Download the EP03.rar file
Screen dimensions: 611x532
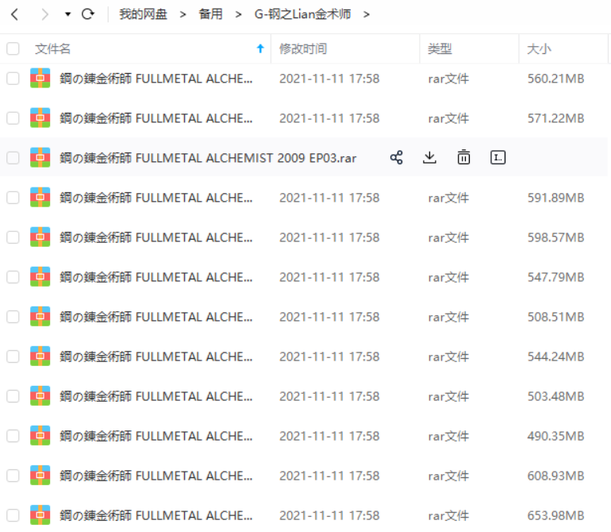click(429, 157)
